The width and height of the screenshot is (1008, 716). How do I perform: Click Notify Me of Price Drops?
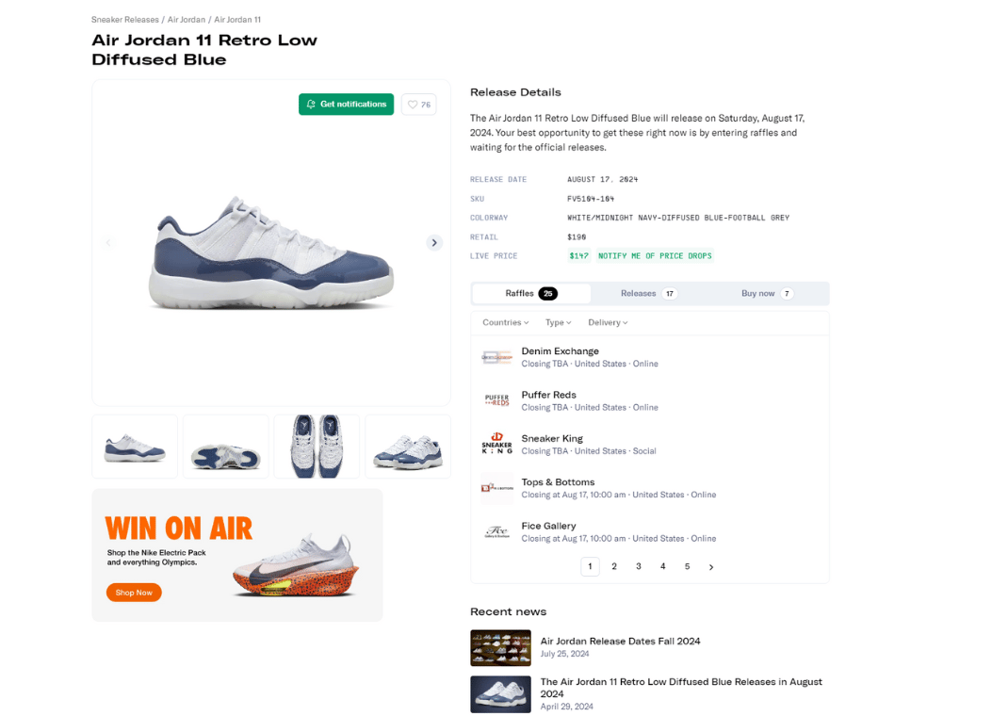tap(655, 256)
